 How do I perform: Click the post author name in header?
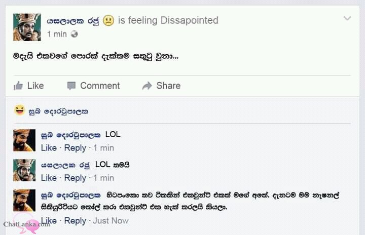[x=73, y=21]
